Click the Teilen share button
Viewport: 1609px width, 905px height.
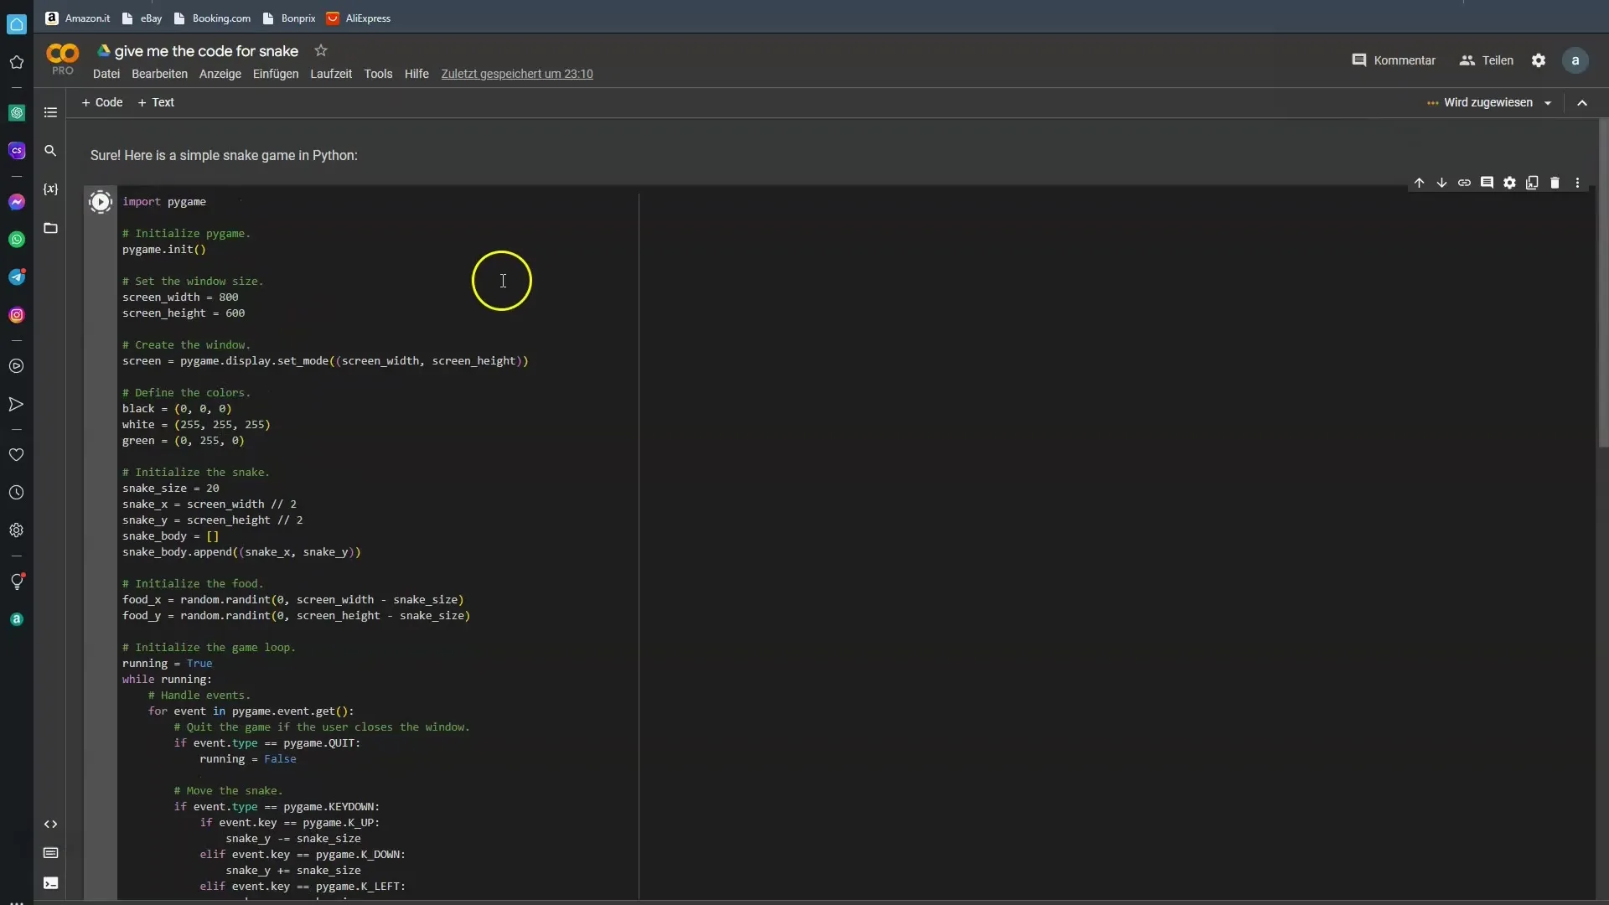(1487, 60)
